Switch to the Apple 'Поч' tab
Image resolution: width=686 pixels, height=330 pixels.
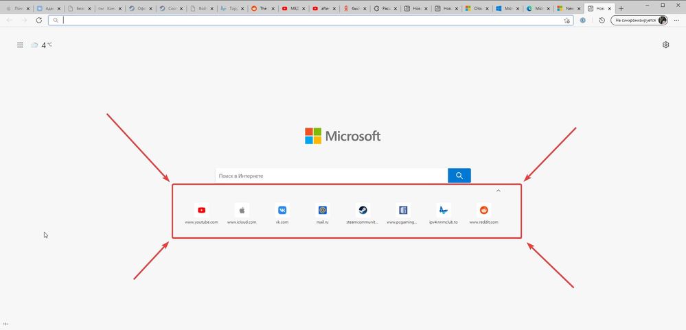coord(16,8)
